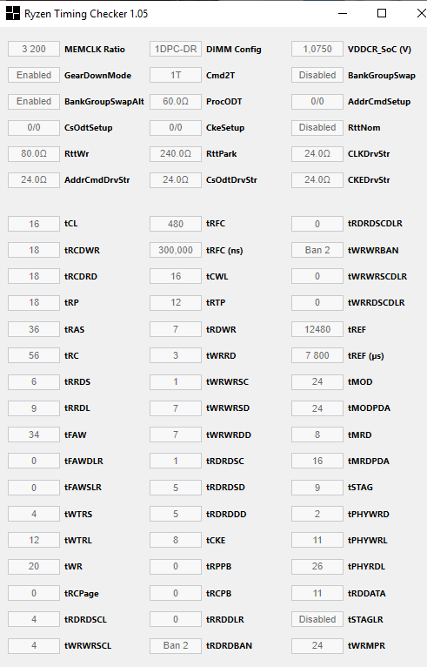The height and width of the screenshot is (667, 427).
Task: Select the tRAS value box
Action: click(x=34, y=329)
